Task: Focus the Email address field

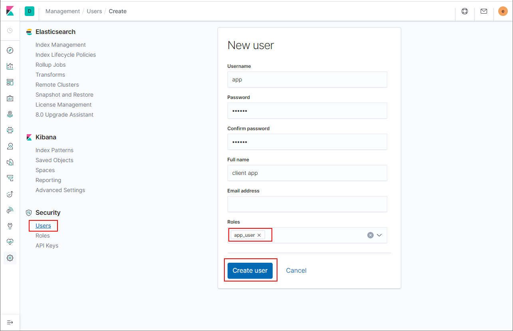Action: click(307, 204)
